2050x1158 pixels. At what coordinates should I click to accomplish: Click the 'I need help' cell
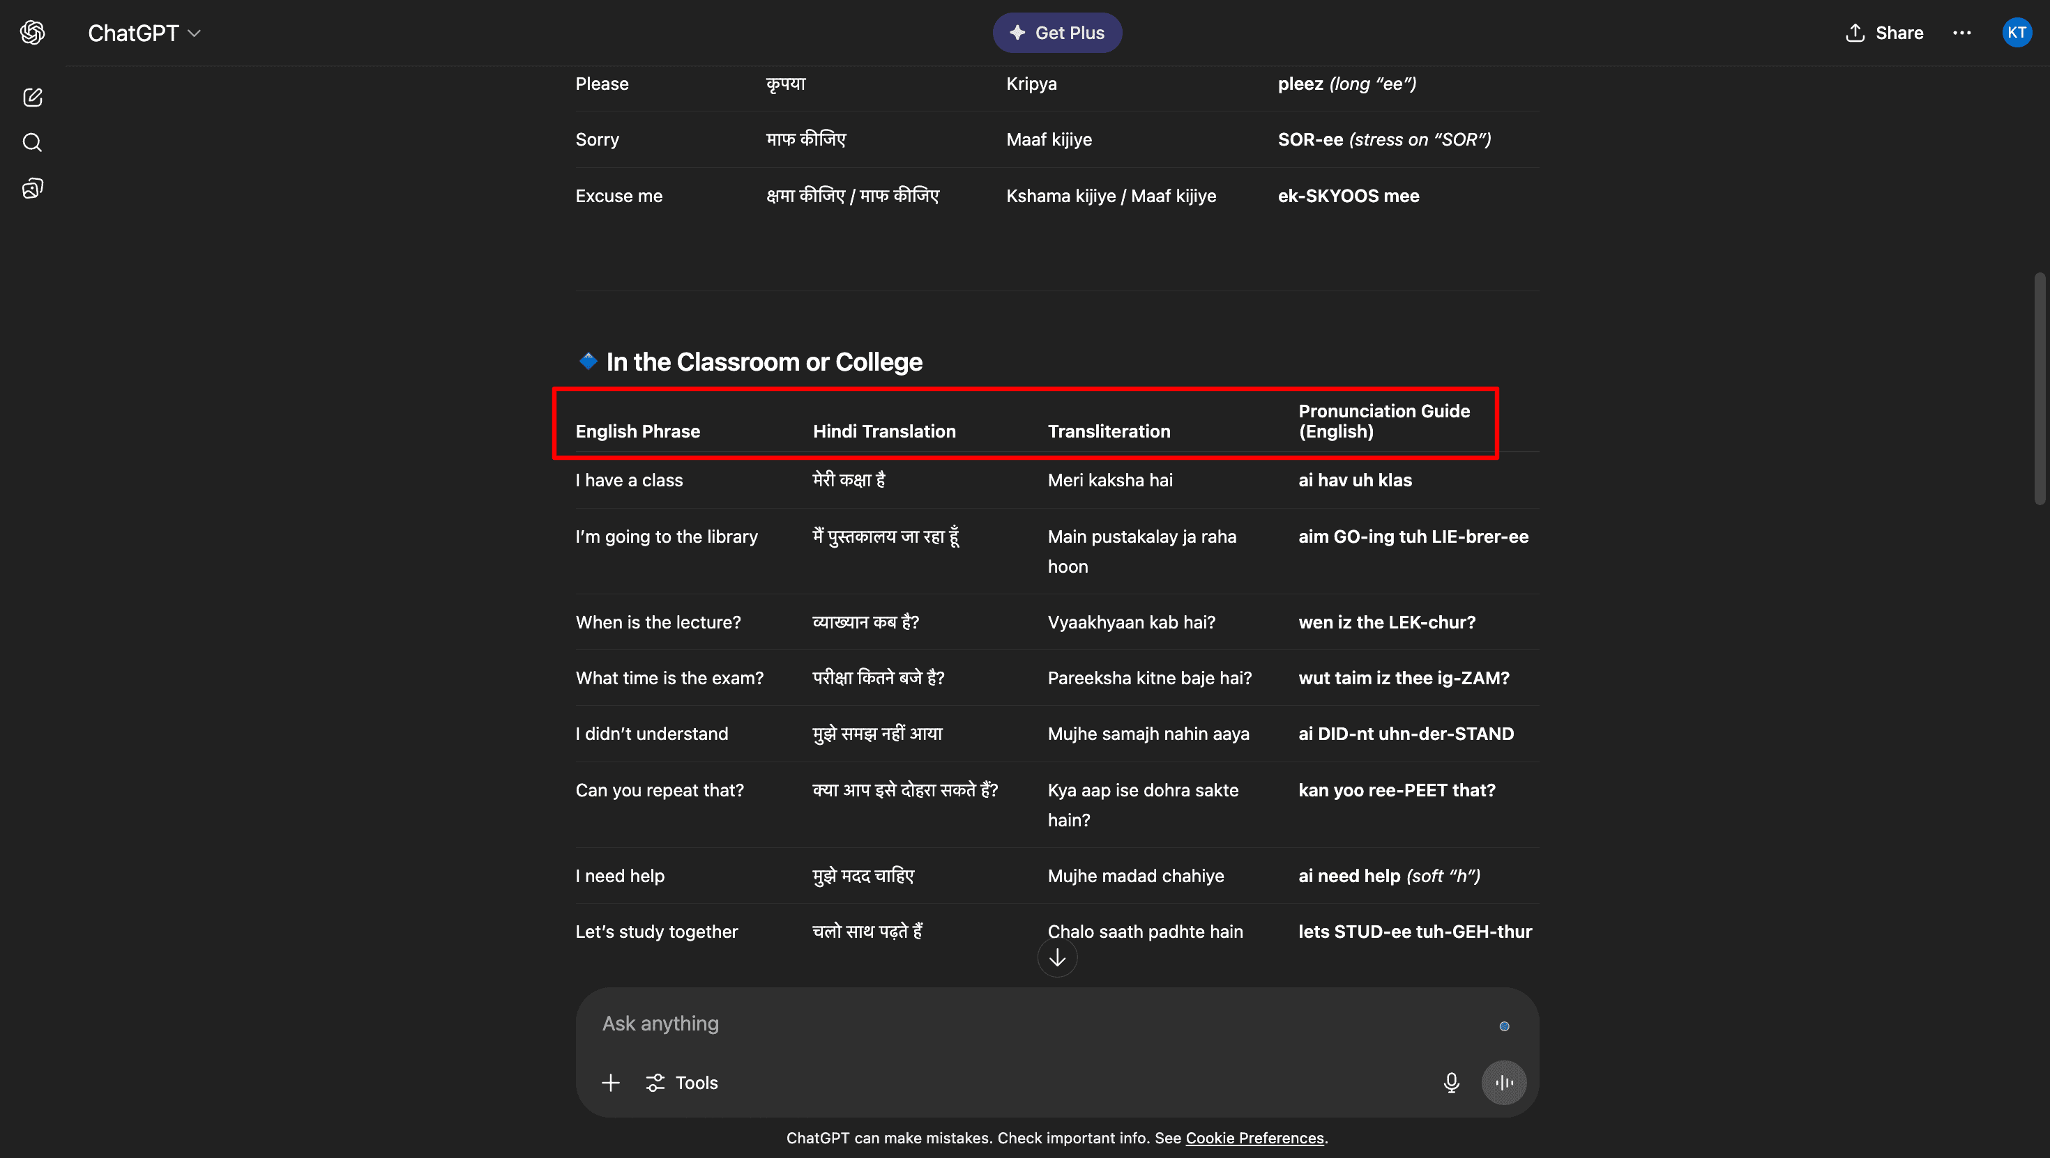coord(619,876)
